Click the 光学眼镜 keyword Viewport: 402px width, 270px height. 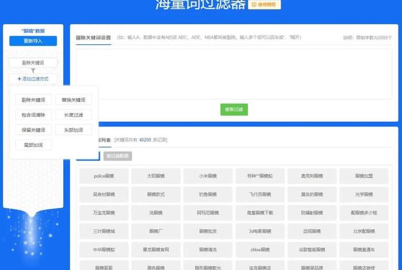click(364, 194)
